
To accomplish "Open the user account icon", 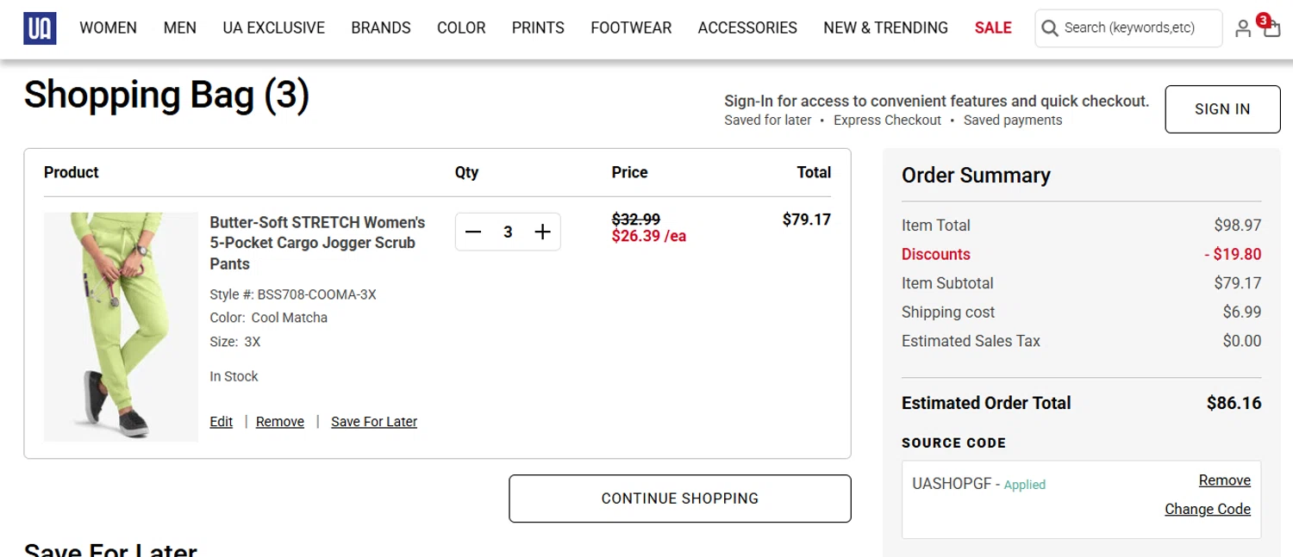I will 1243,28.
